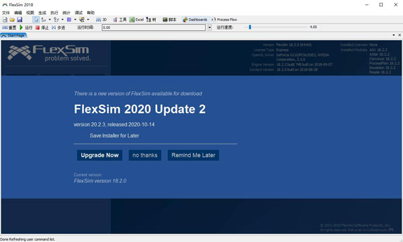Expand the extended connect tool dropdown arrow
The height and width of the screenshot is (242, 403).
click(x=62, y=19)
